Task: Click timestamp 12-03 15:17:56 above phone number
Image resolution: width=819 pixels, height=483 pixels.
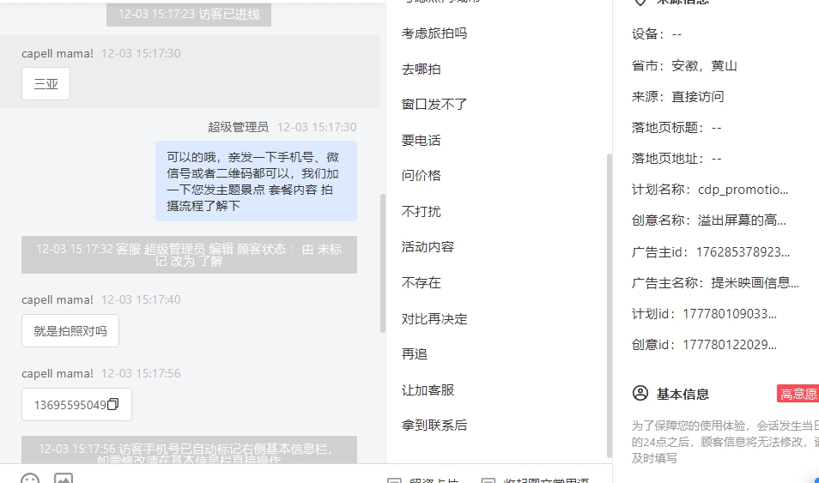Action: pos(141,373)
